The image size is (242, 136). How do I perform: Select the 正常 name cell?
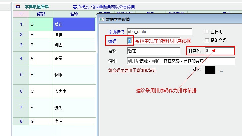tap(74, 58)
